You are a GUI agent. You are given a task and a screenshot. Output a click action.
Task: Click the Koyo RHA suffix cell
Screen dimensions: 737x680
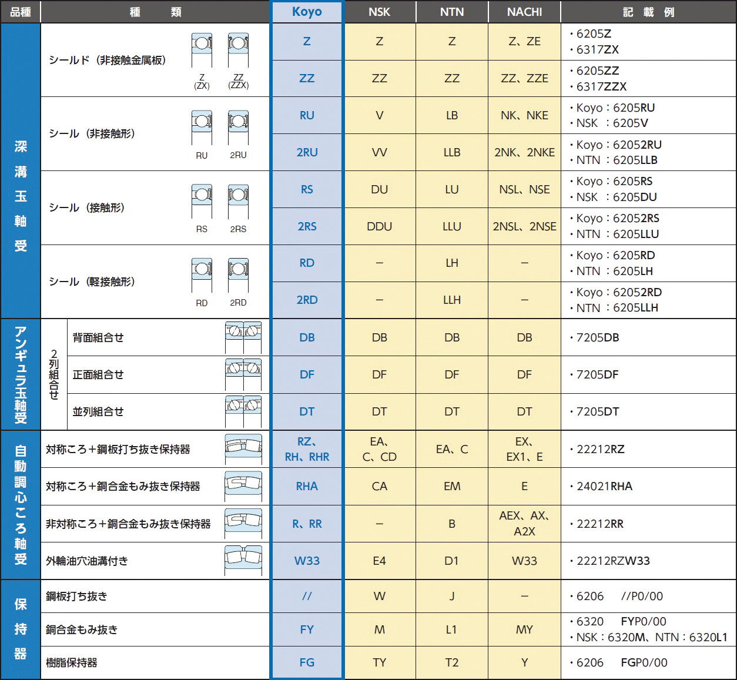pos(307,486)
